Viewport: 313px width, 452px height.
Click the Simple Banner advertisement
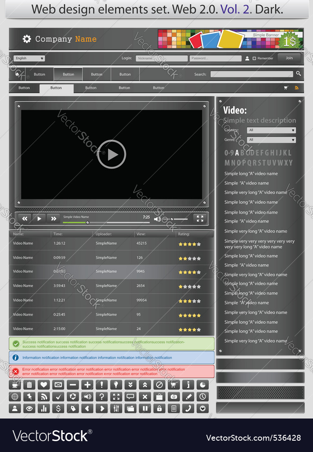coord(231,39)
